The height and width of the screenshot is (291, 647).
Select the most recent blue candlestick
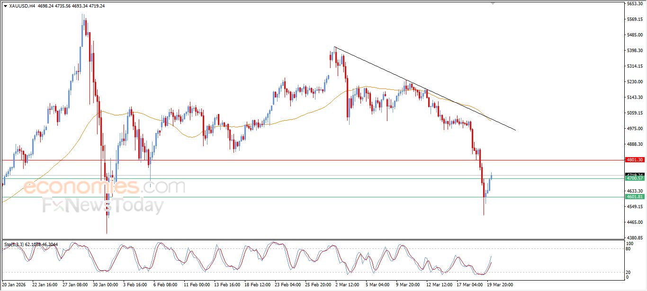(491, 177)
